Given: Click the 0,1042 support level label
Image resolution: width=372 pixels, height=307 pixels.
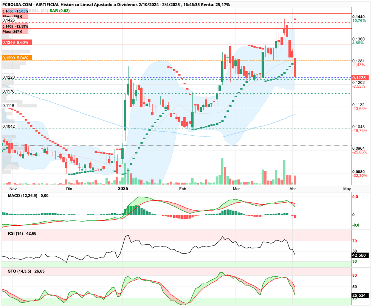Looking at the screenshot, I should 9,126.
